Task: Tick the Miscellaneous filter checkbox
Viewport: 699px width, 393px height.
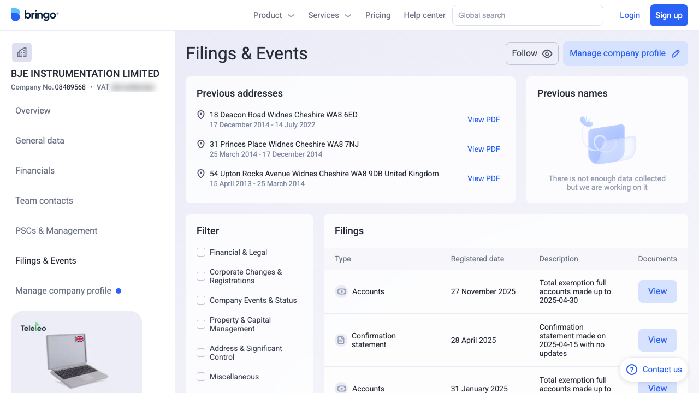Action: [x=201, y=377]
